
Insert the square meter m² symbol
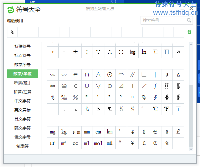tap(53, 143)
